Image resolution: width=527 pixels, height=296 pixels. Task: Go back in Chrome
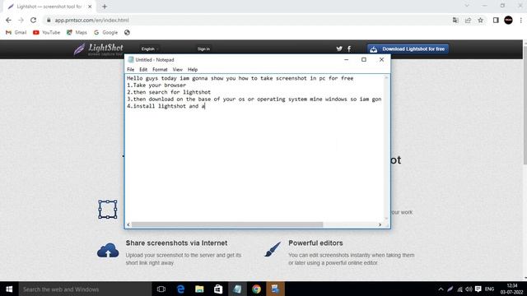coord(8,20)
